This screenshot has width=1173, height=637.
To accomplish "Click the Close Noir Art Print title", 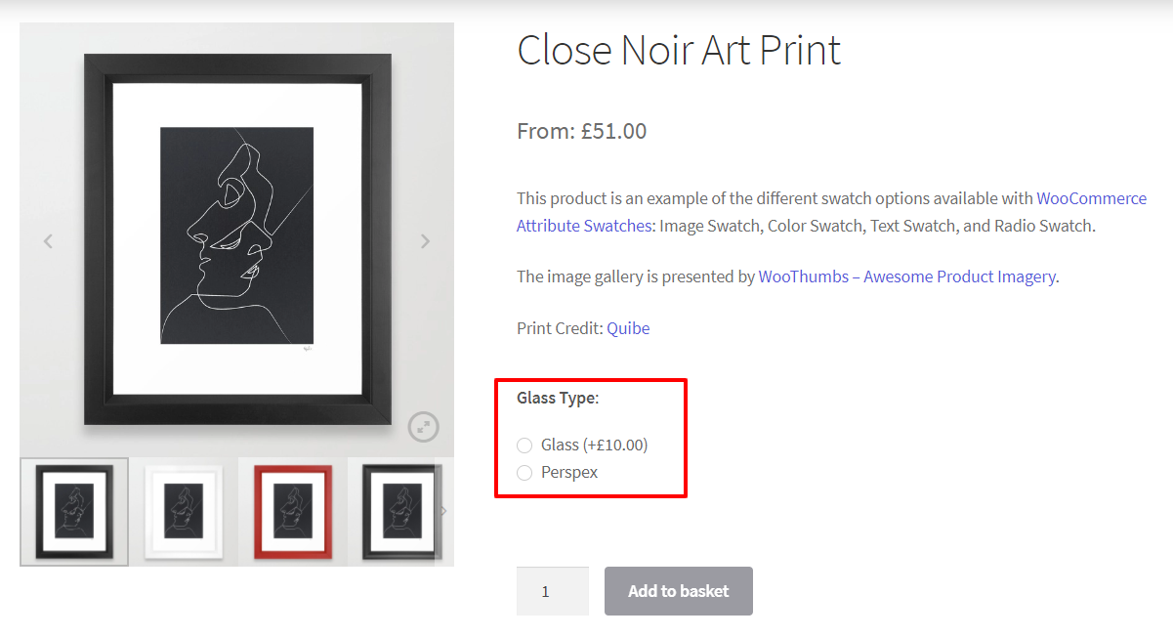I will point(679,50).
